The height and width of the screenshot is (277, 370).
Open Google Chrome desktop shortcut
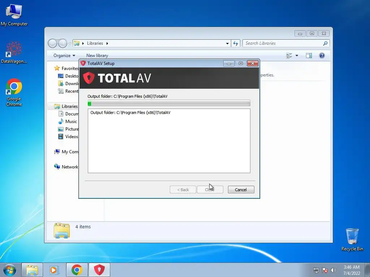(14, 92)
